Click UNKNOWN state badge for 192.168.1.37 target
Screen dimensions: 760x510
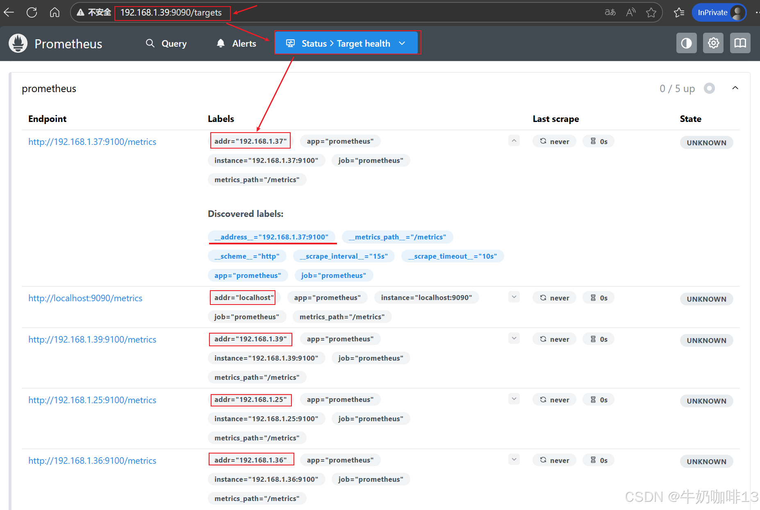pyautogui.click(x=706, y=143)
